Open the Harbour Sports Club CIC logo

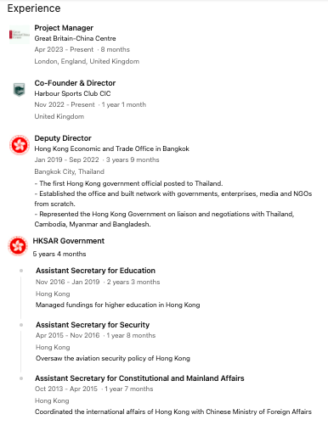(20, 90)
